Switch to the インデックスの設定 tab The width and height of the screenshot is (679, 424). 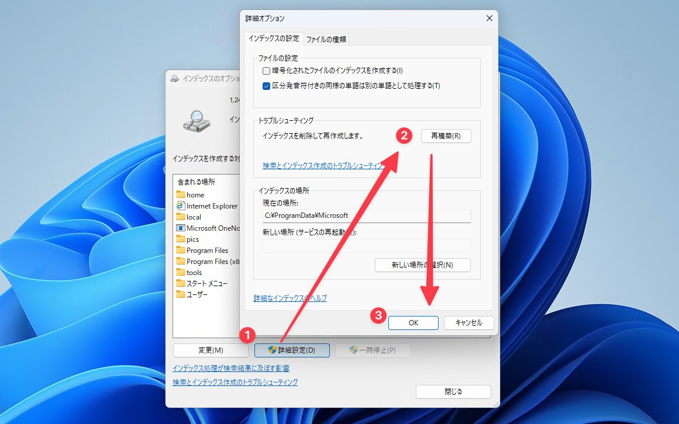click(274, 39)
